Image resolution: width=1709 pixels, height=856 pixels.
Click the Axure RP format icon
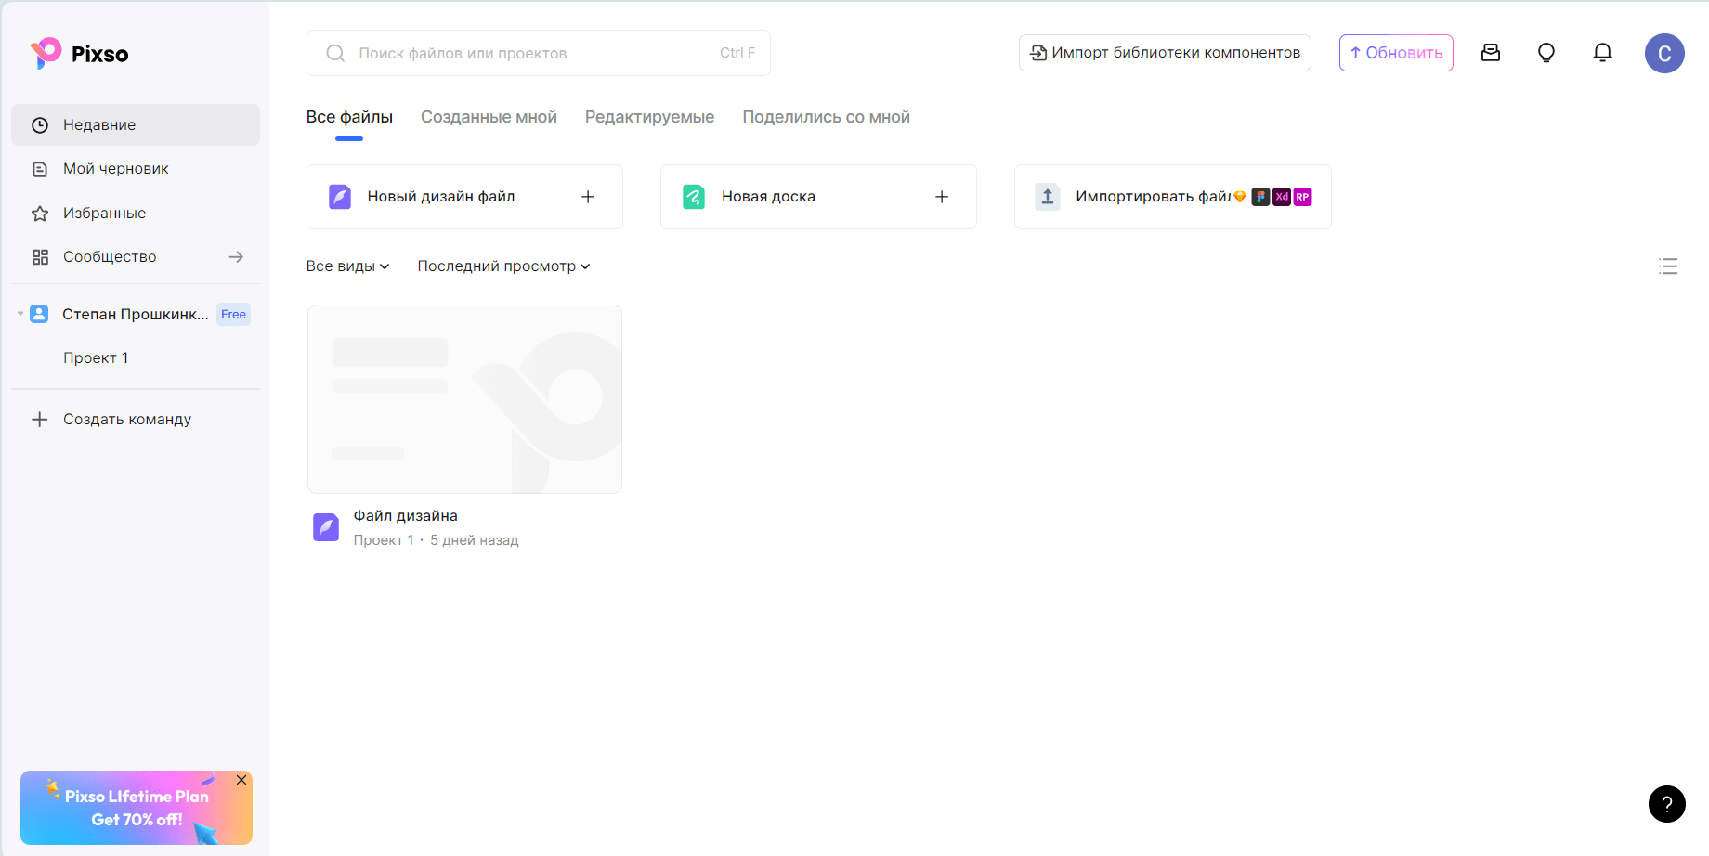click(1302, 197)
